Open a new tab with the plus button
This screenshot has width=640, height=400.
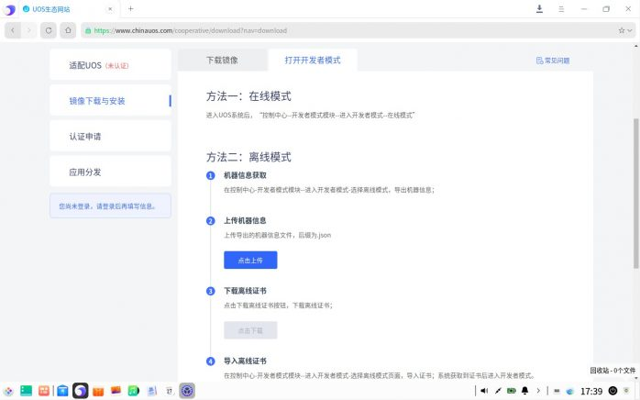click(x=130, y=8)
